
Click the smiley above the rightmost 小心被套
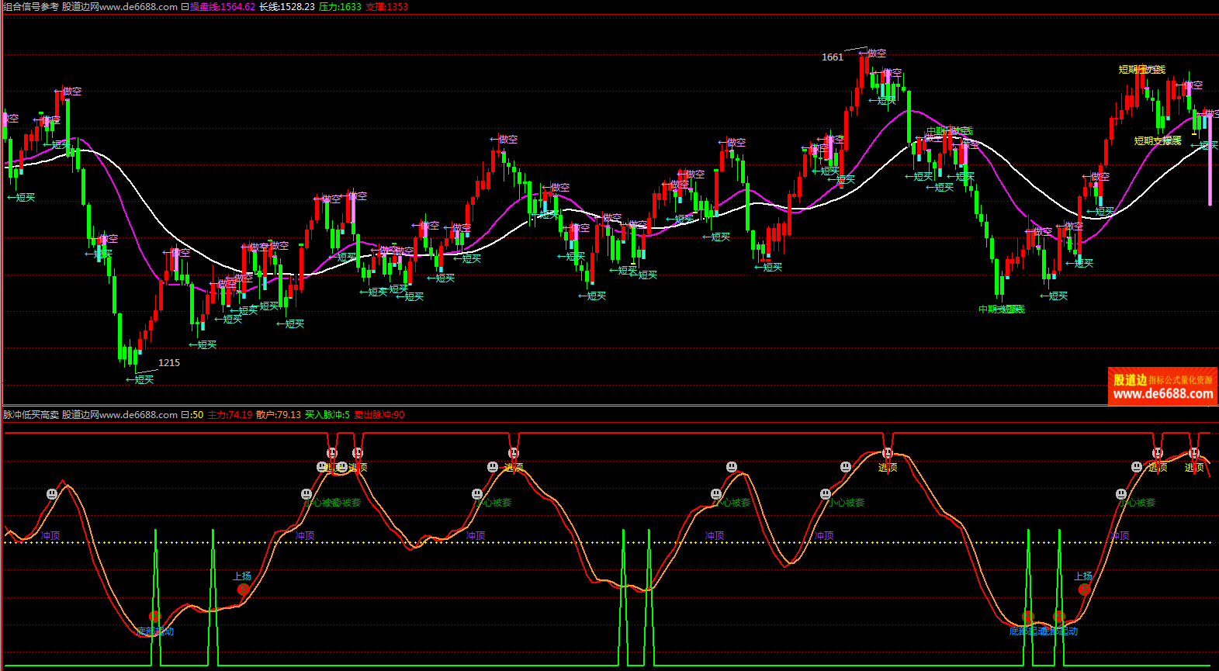click(1120, 494)
